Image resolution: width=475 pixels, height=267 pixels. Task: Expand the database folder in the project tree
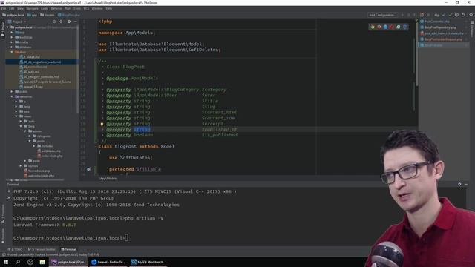tap(12, 47)
